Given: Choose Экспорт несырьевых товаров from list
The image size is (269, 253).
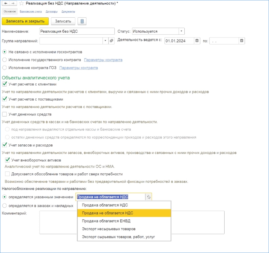Looking at the screenshot, I should click(x=124, y=229).
